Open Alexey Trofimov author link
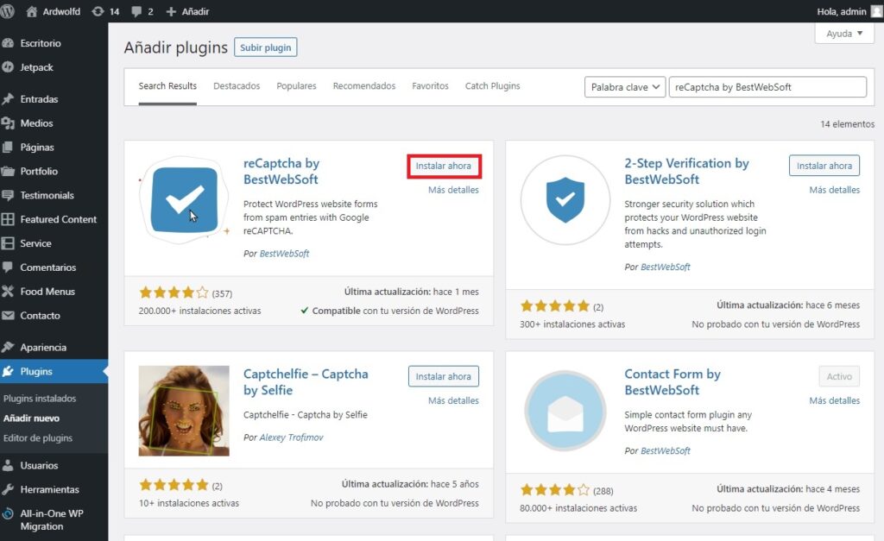The image size is (884, 541). tap(292, 437)
